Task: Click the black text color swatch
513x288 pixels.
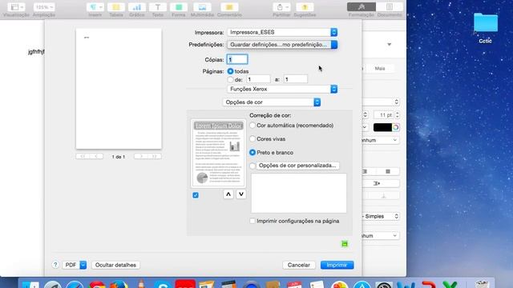Action: [382, 127]
